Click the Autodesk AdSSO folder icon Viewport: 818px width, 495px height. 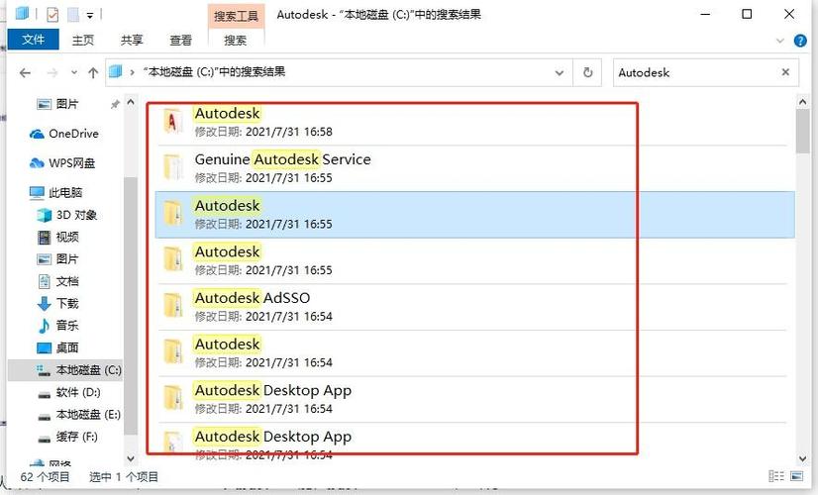(172, 307)
